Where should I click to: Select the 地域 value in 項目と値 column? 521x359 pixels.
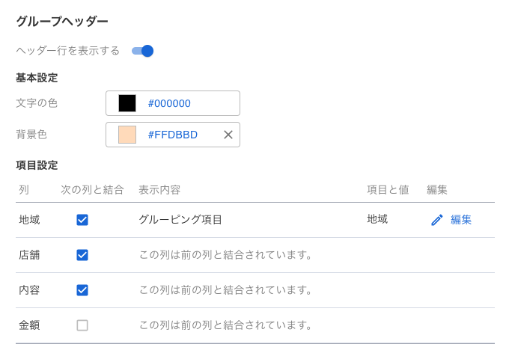(x=377, y=219)
